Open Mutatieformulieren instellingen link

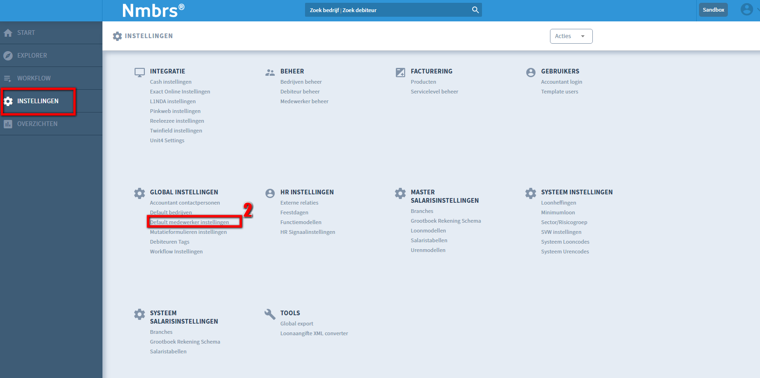(x=188, y=232)
